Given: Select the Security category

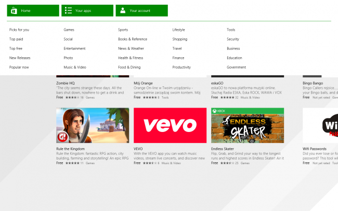Looking at the screenshot, I should coord(233,39).
